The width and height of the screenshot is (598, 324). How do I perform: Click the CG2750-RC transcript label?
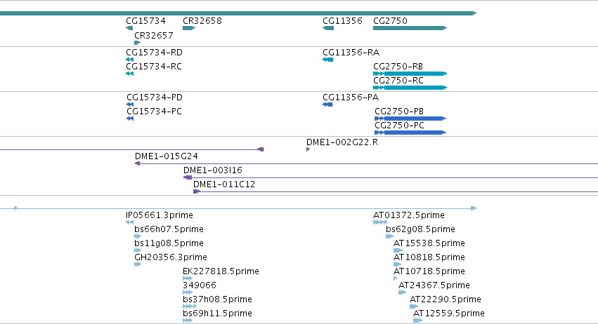pos(398,81)
